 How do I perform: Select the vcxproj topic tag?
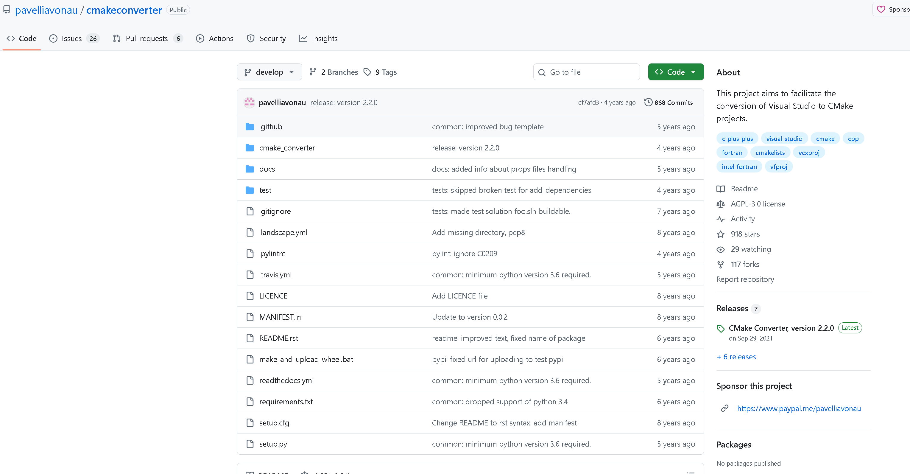tap(809, 153)
